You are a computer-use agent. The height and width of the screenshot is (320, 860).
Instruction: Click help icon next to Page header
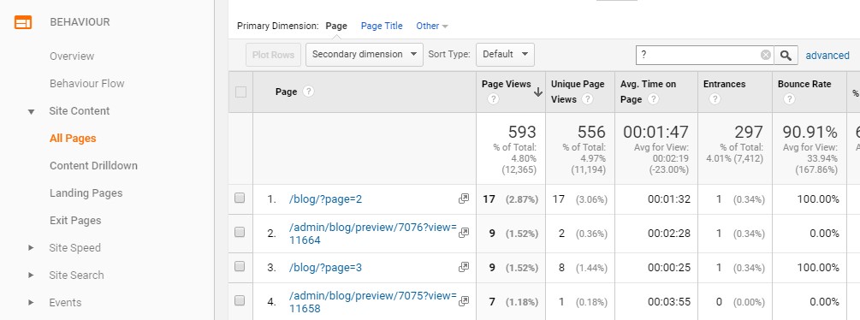308,92
